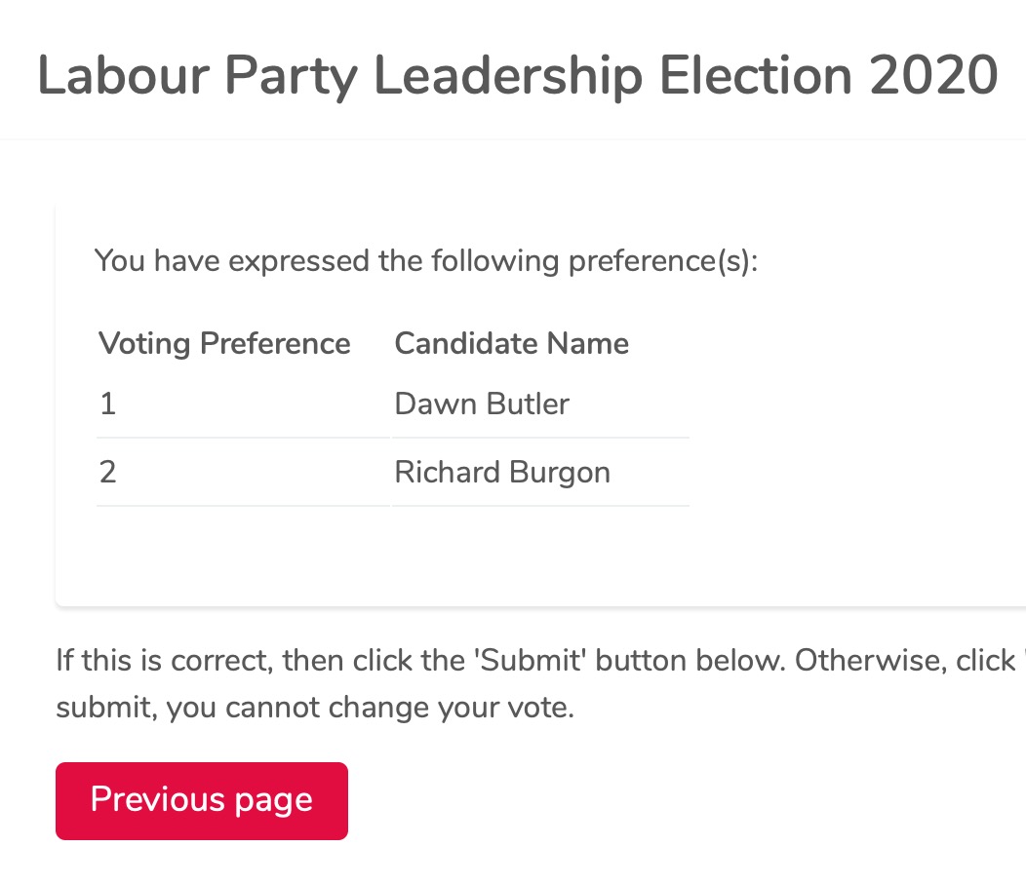Click the Dawn Butler candidate cell
Screen dimensions: 1026x885
482,404
